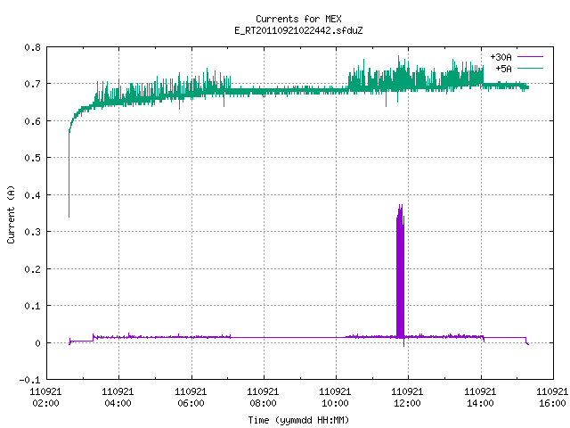Image resolution: width=570 pixels, height=428 pixels.
Task: Click the 110921 04:00 x-axis tick label
Action: pyautogui.click(x=118, y=398)
